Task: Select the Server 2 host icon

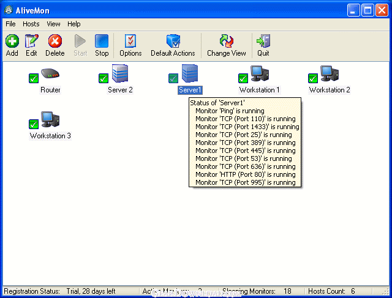Action: [120, 73]
